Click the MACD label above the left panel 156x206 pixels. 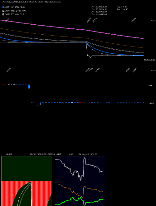(9, 154)
